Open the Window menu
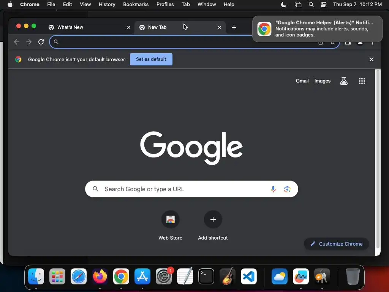The height and width of the screenshot is (292, 389). coord(207,5)
